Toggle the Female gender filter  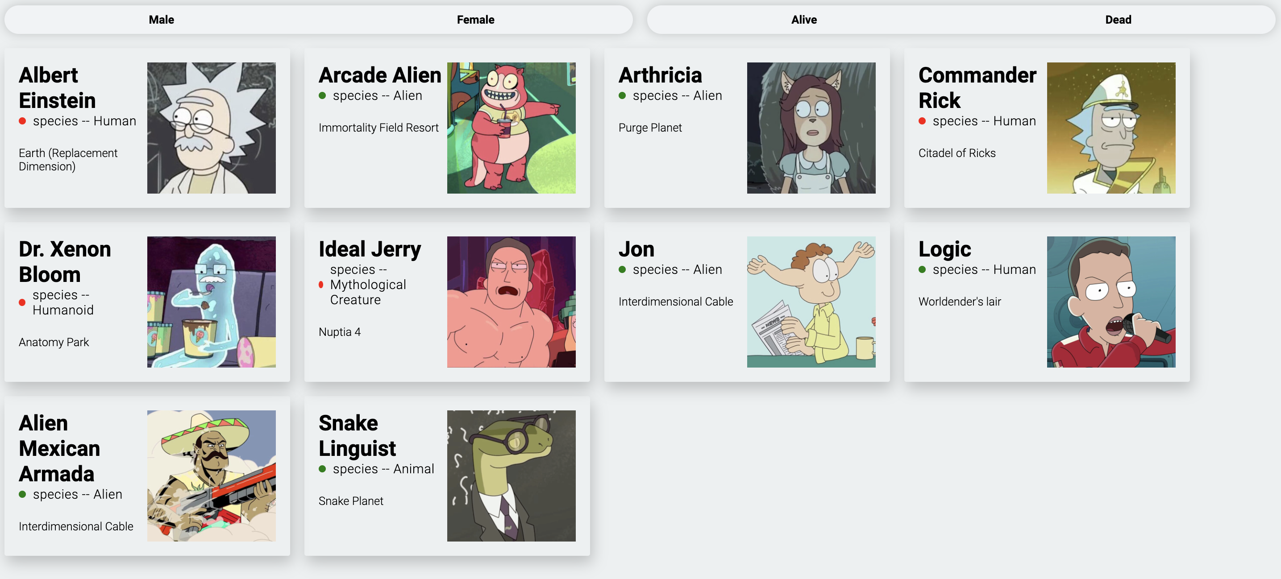click(x=476, y=19)
